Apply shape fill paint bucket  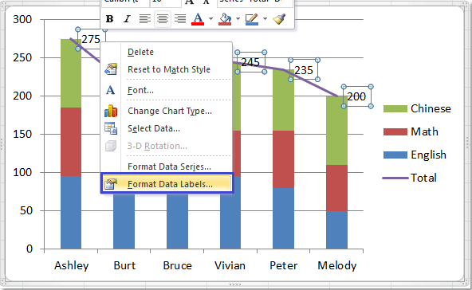[x=225, y=19]
